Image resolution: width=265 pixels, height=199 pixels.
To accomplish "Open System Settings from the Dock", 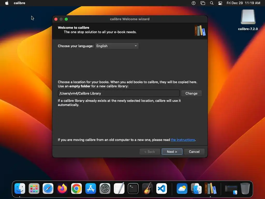I will click(x=105, y=189).
